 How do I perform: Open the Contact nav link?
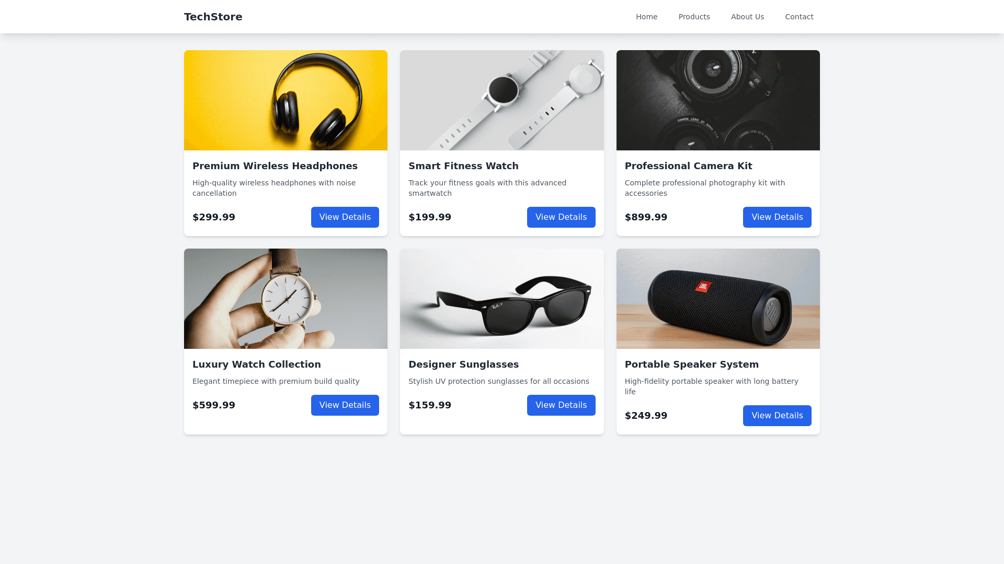[799, 17]
